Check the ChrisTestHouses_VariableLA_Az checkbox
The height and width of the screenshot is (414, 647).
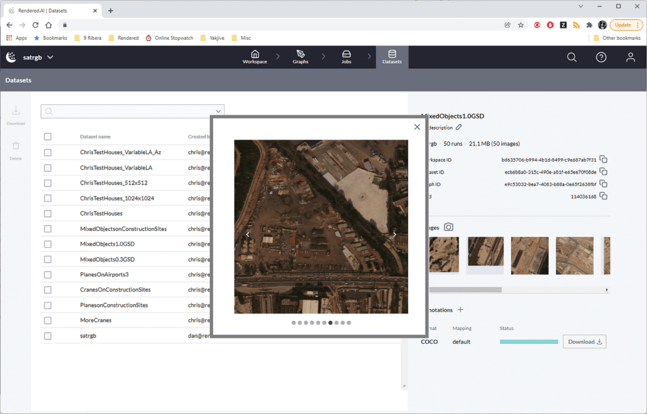click(48, 153)
